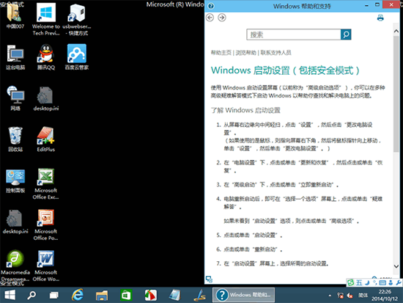The height and width of the screenshot is (303, 403).
Task: Click the scrollbar down arrow in Help
Action: pos(396,266)
